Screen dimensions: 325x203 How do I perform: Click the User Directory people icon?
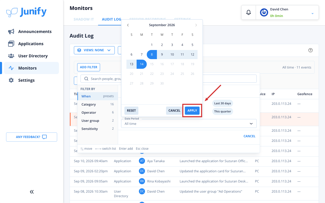pos(11,56)
